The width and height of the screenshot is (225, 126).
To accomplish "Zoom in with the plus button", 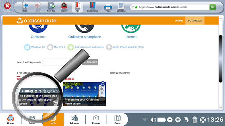I will click(178, 120).
